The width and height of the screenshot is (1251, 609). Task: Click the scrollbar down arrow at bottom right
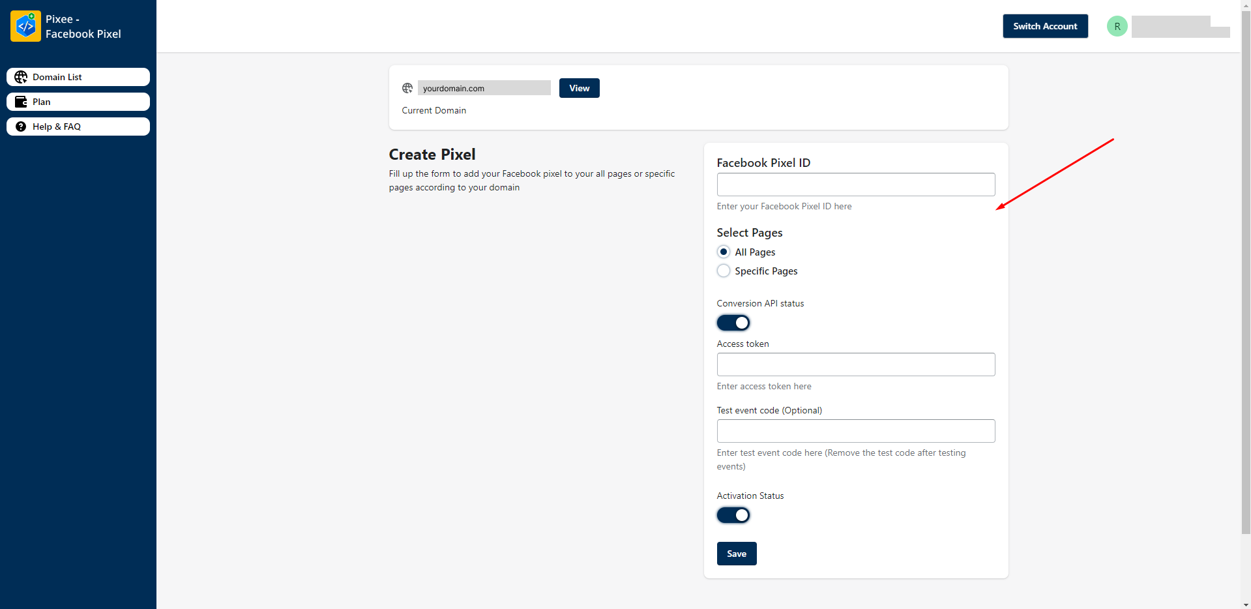[x=1246, y=604]
